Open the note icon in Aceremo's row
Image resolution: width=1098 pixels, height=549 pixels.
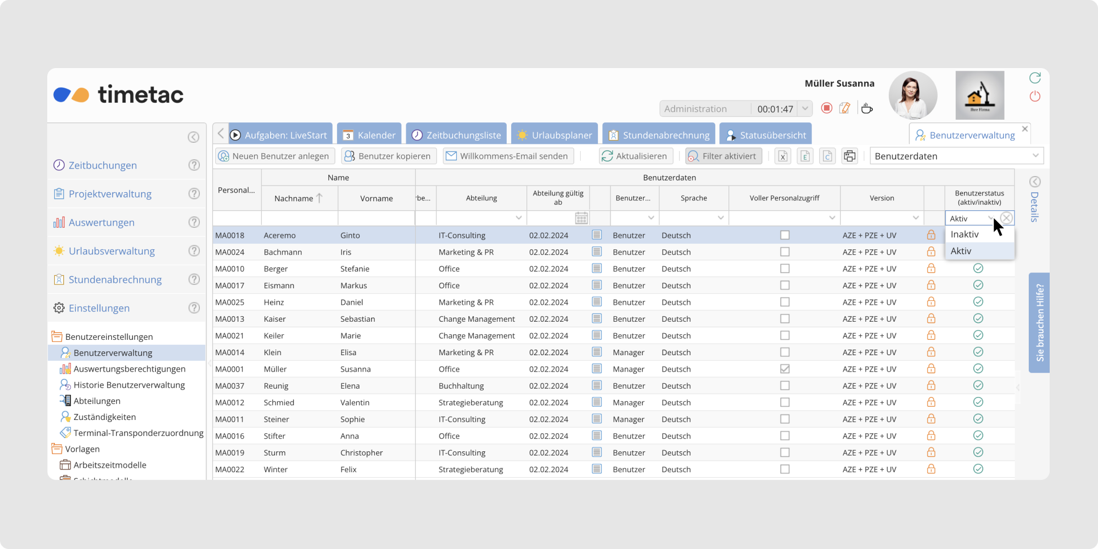tap(597, 235)
